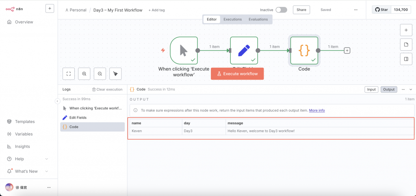416x196 pixels.
Task: Click the zoom out button
Action: (x=100, y=73)
